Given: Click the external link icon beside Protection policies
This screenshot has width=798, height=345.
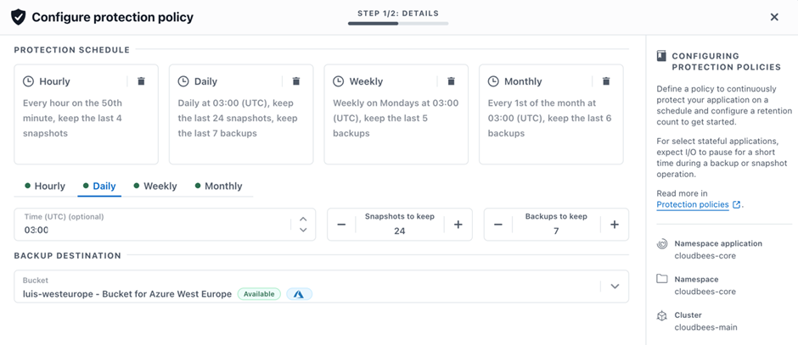Looking at the screenshot, I should [737, 204].
